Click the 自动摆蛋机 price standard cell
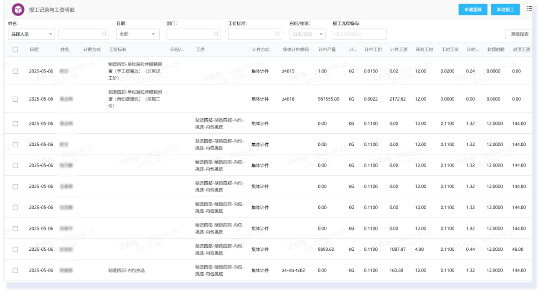The height and width of the screenshot is (290, 539). (135, 99)
